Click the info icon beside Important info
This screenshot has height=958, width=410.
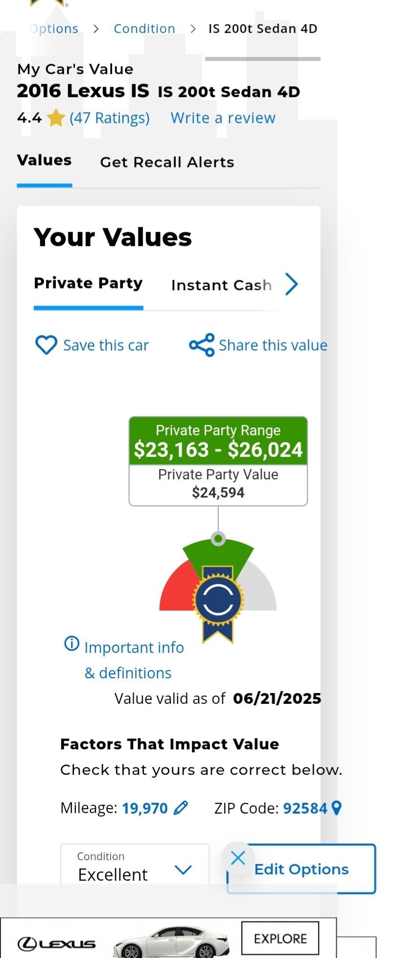point(71,643)
